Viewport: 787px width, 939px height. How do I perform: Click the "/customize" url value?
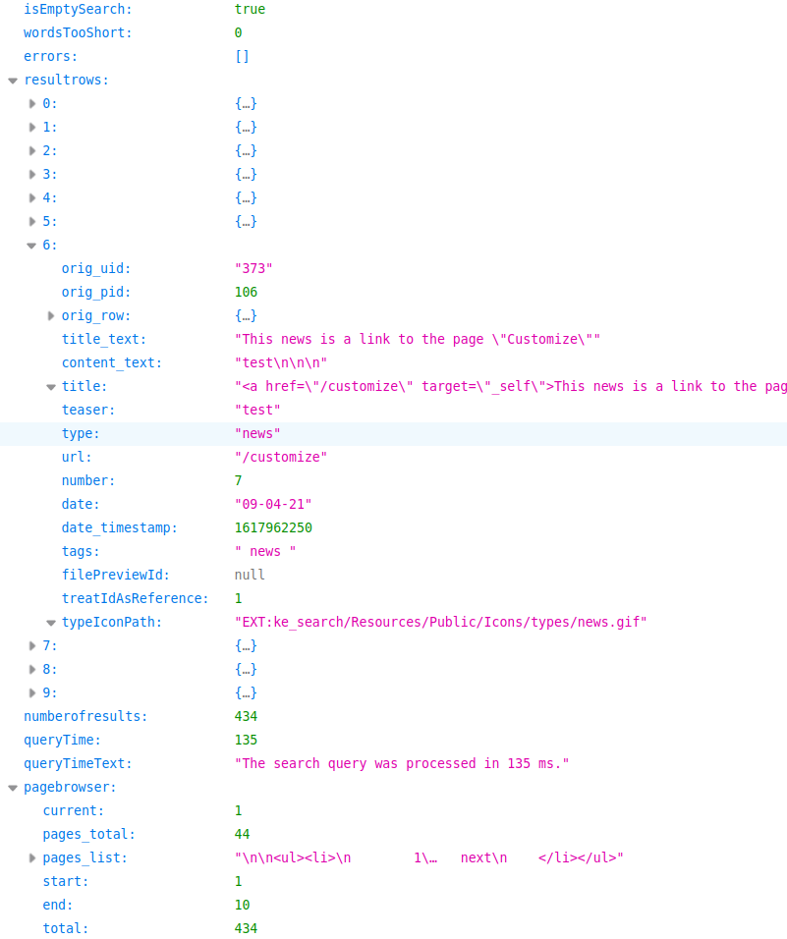click(x=281, y=458)
